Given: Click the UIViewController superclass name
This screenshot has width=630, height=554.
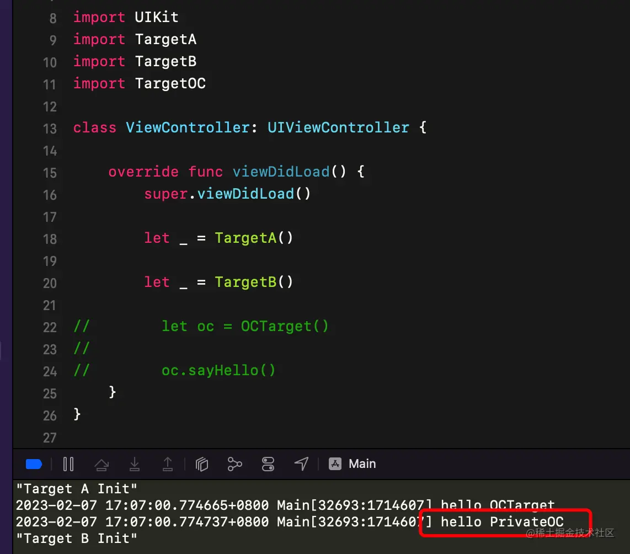Looking at the screenshot, I should pyautogui.click(x=338, y=127).
